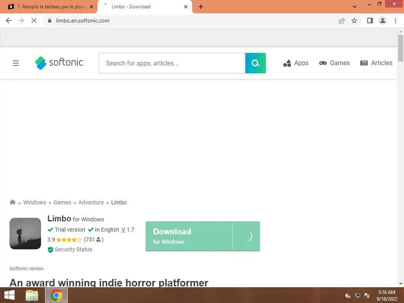
Task: Toggle the Chrome side panel
Action: pos(370,21)
